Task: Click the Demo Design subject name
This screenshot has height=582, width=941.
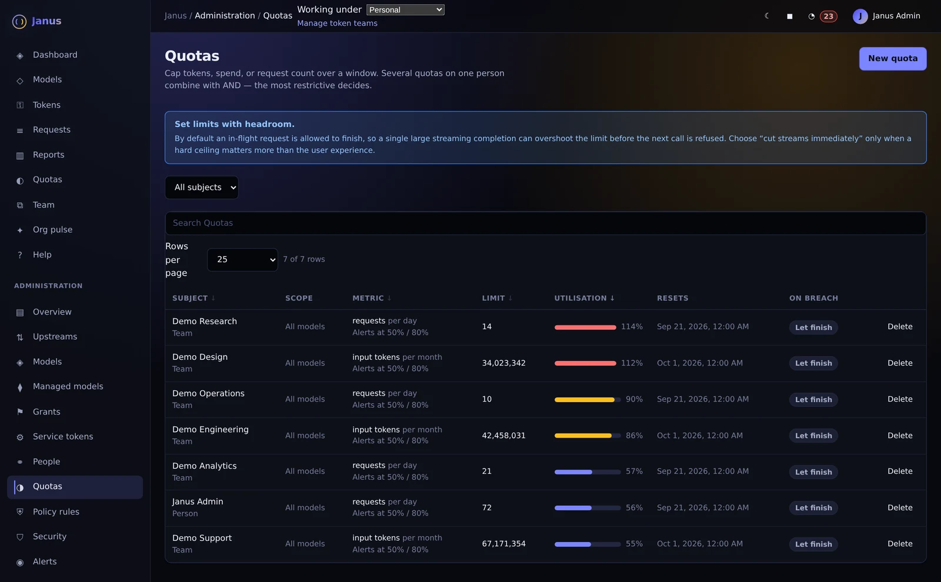Action: pyautogui.click(x=200, y=357)
